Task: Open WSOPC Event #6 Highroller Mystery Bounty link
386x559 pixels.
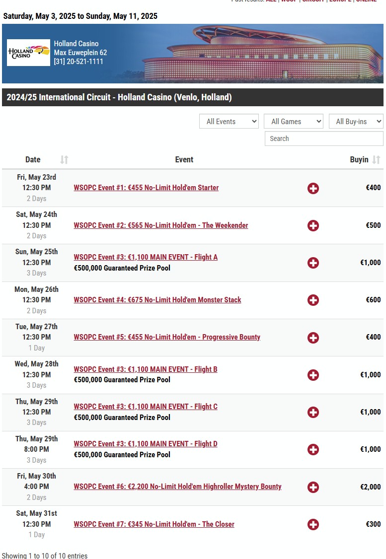Action: coord(177,487)
